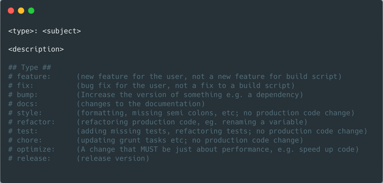383x183 pixels.
Task: Click the 'chore:' type keyword
Action: tap(30, 140)
